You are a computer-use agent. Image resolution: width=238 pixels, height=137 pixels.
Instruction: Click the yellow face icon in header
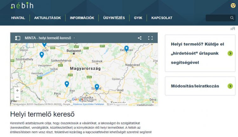233,5
